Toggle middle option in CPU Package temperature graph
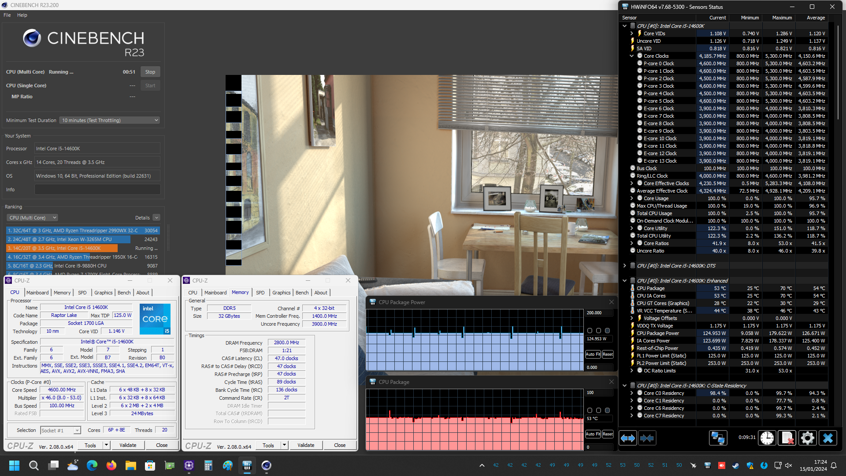 599,410
